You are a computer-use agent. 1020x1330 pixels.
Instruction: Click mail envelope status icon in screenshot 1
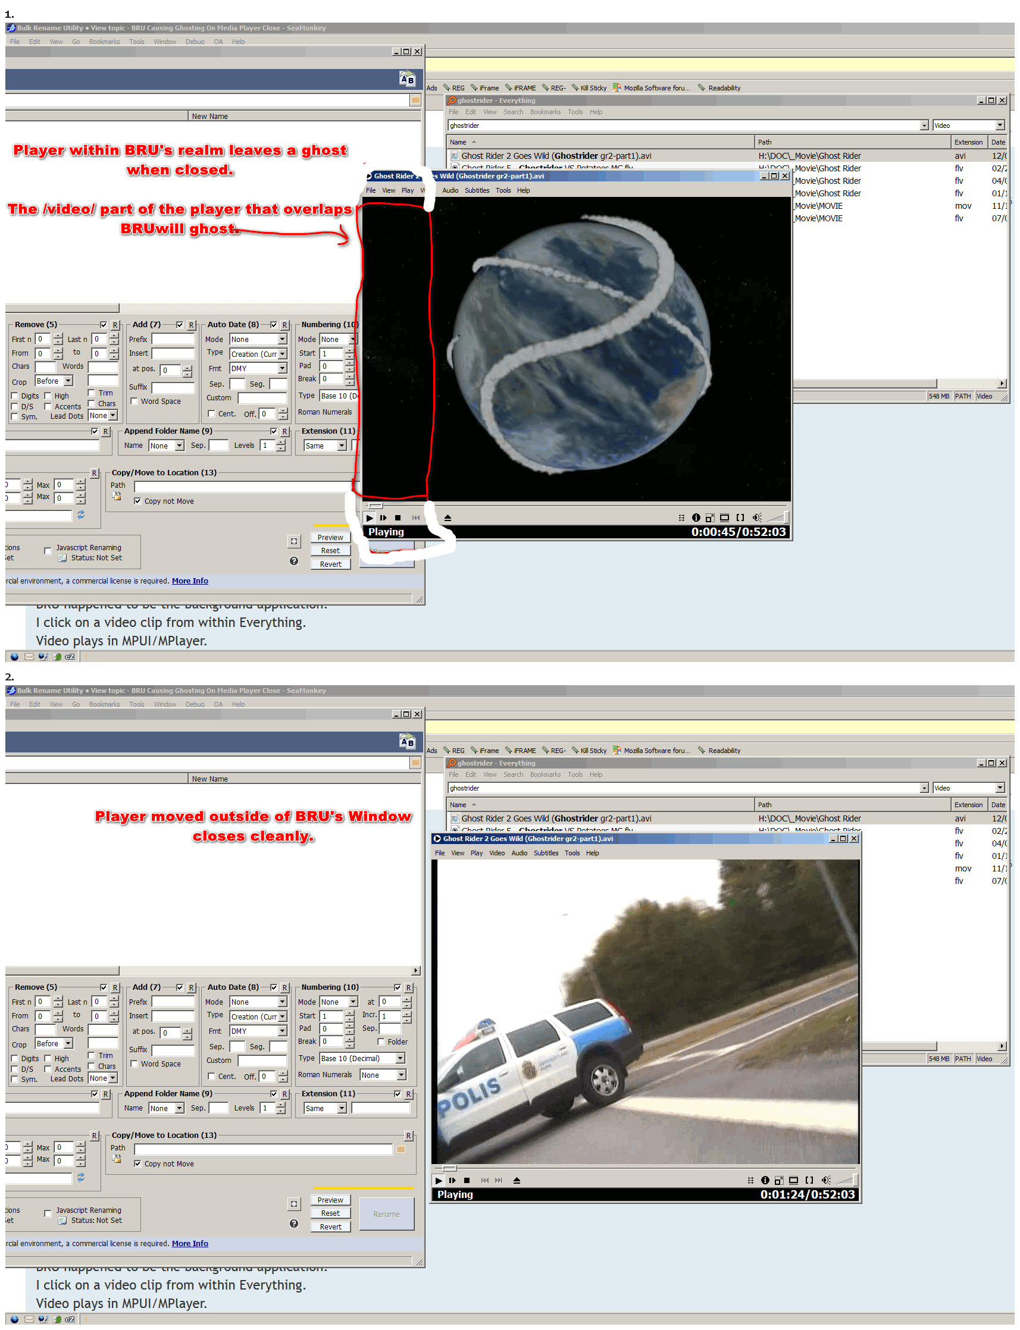(29, 657)
